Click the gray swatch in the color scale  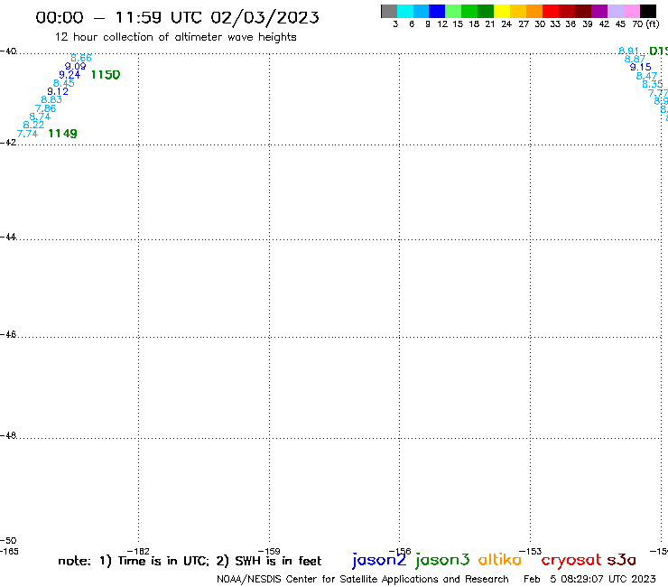(389, 11)
